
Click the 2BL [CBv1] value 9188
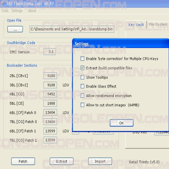tap(50, 76)
